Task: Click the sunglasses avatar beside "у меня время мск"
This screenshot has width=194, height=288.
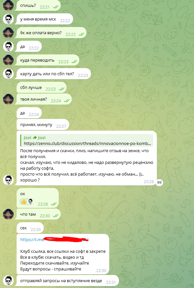Action: coord(8,19)
